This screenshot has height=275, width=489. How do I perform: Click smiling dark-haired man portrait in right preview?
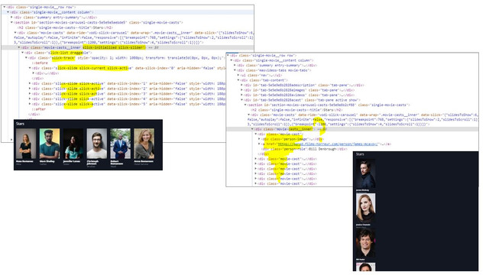(365, 243)
